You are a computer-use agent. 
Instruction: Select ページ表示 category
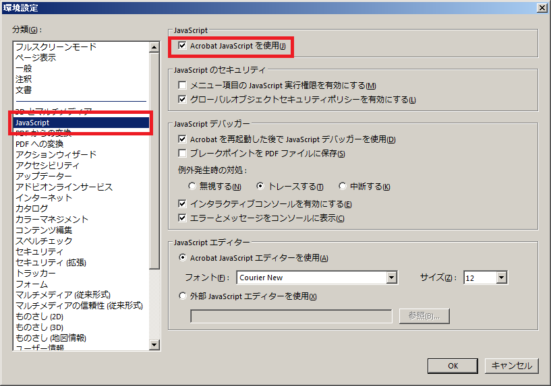point(36,57)
